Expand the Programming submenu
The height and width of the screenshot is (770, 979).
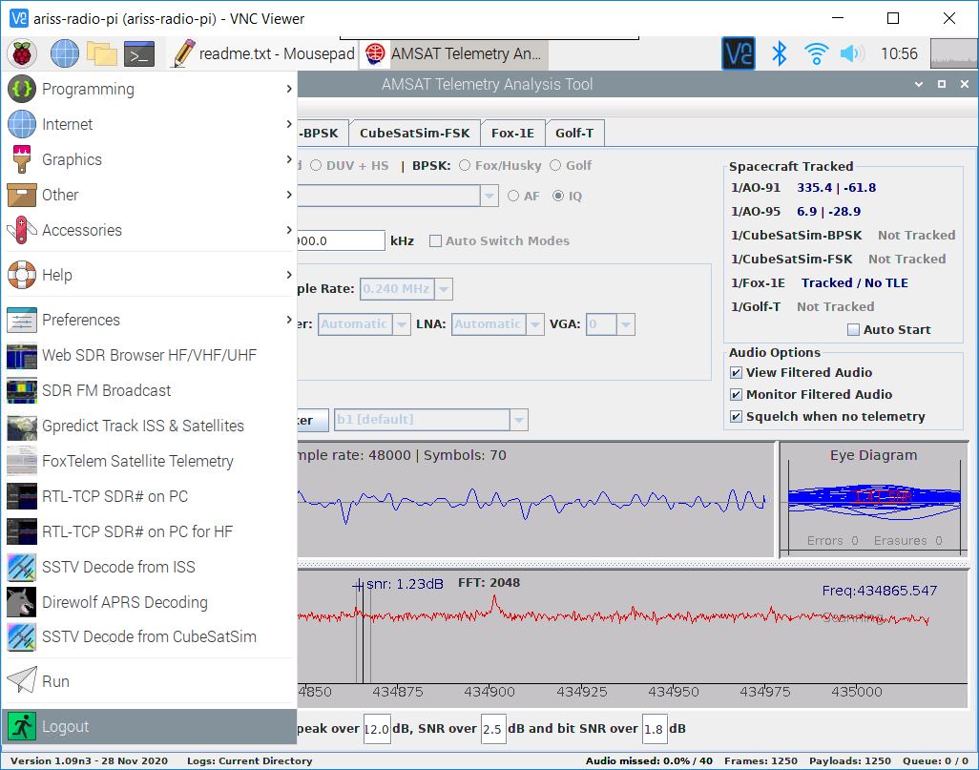tap(149, 90)
